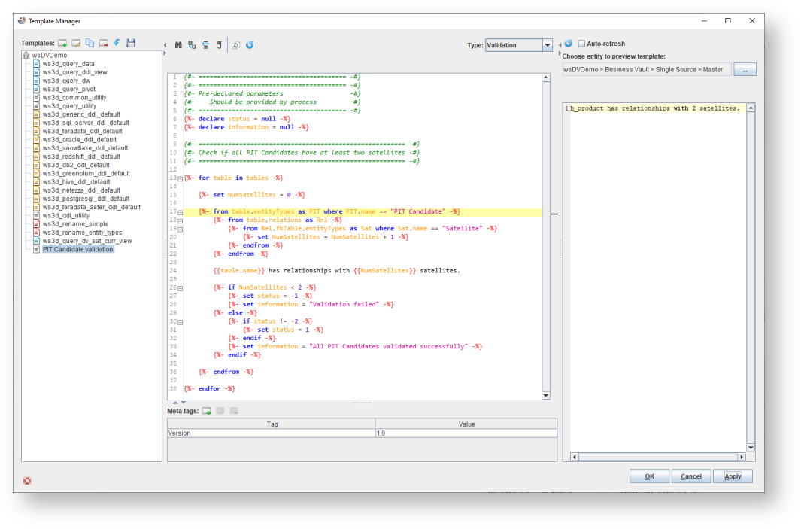Select PIT Candidate validation in the template list
801x529 pixels.
point(77,249)
